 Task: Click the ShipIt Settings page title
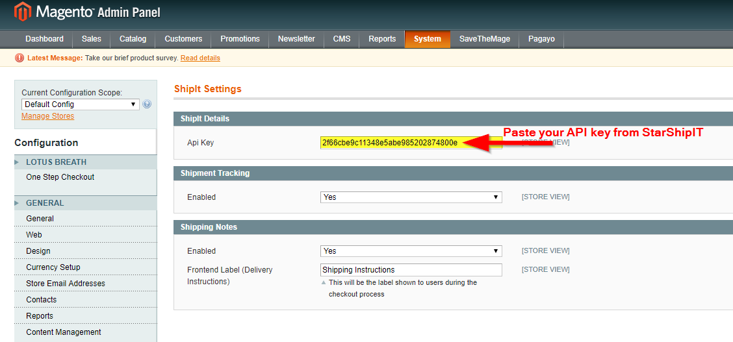pyautogui.click(x=207, y=89)
